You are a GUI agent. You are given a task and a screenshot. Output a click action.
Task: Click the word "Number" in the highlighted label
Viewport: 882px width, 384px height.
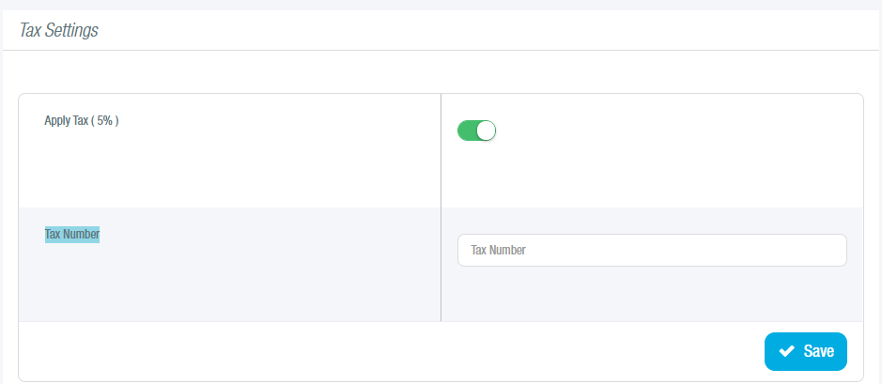click(82, 234)
